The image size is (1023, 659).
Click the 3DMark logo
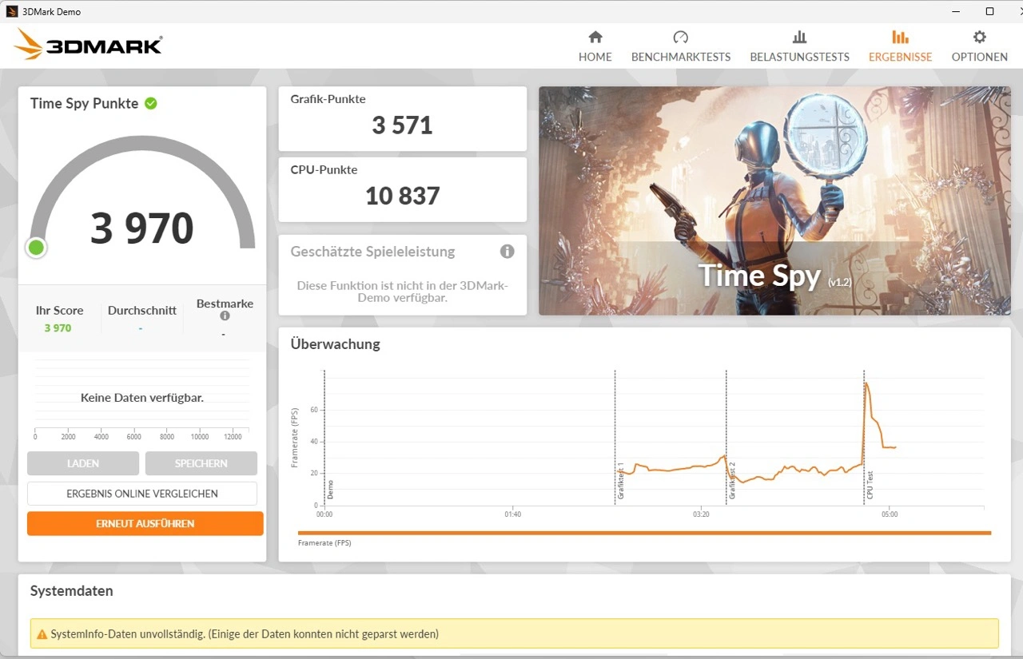click(89, 45)
